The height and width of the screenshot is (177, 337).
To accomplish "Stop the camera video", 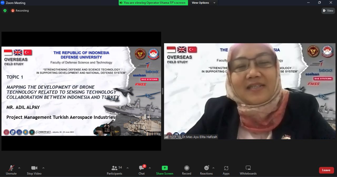I will pos(34,170).
